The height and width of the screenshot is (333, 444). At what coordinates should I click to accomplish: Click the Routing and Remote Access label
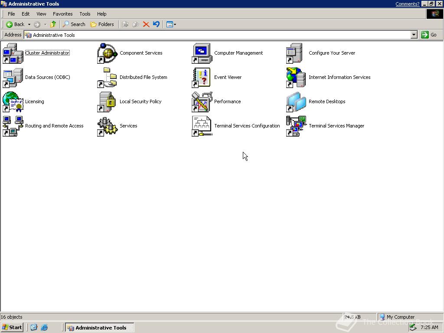(54, 126)
